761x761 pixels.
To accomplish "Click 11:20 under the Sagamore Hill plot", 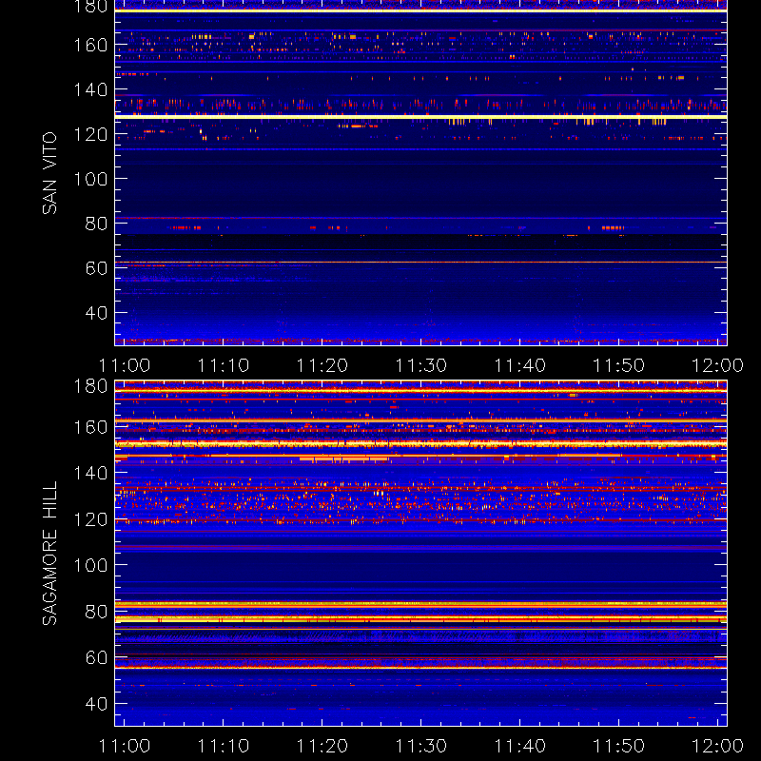I will 322,746.
